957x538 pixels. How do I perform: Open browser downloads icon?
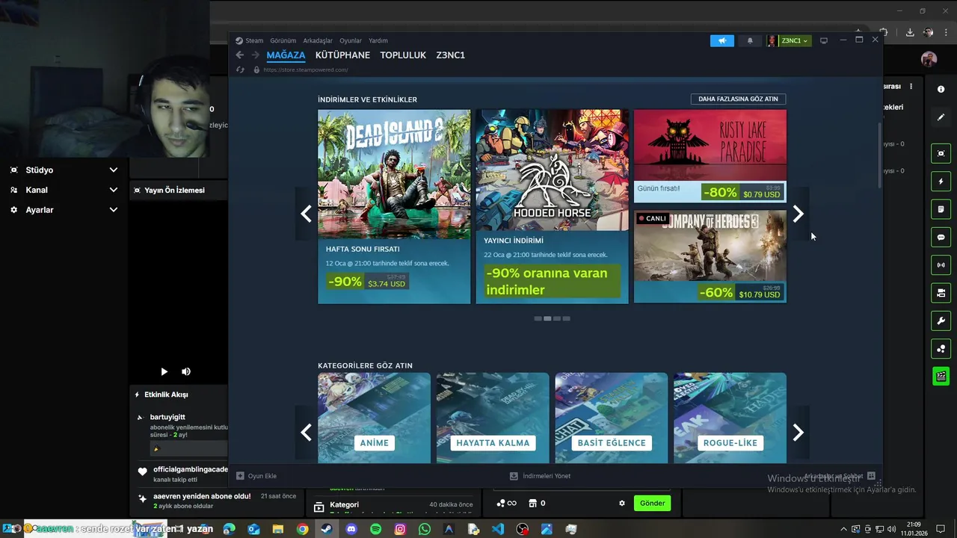click(910, 33)
